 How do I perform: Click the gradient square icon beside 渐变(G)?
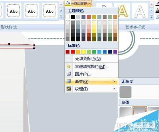pyautogui.click(x=69, y=81)
